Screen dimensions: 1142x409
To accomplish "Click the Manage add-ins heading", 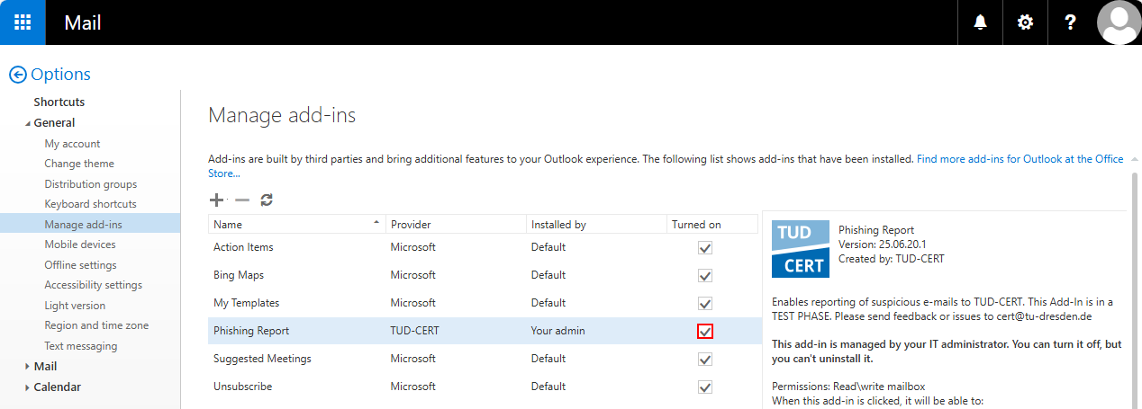I will tap(282, 115).
